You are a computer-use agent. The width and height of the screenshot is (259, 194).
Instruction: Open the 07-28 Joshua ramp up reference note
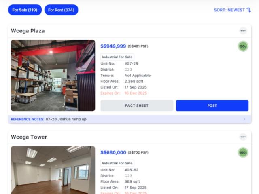(66, 119)
